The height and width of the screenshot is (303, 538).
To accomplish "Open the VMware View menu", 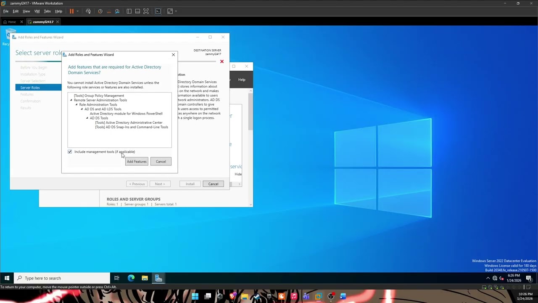I will 26,11.
